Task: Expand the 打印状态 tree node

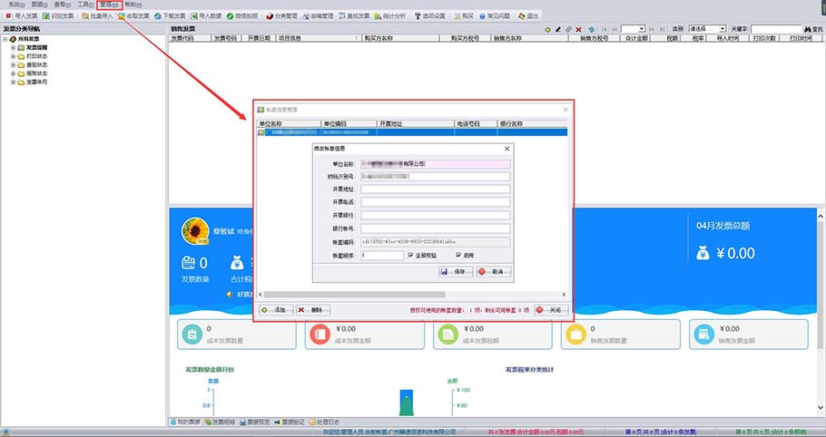Action: [14, 56]
